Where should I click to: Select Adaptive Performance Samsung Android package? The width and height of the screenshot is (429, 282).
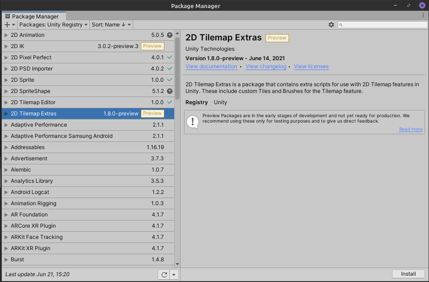point(88,136)
